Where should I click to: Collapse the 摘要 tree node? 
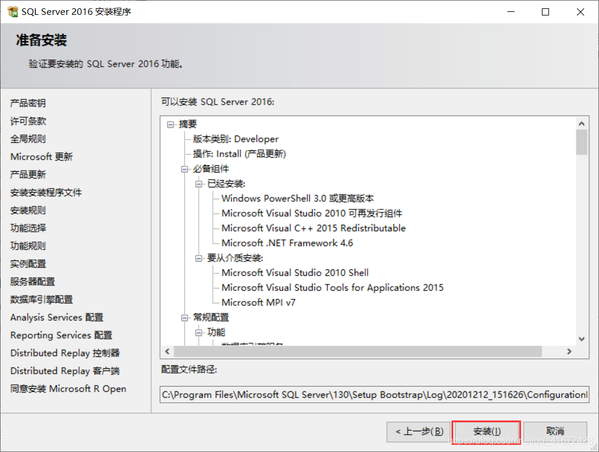click(x=170, y=124)
